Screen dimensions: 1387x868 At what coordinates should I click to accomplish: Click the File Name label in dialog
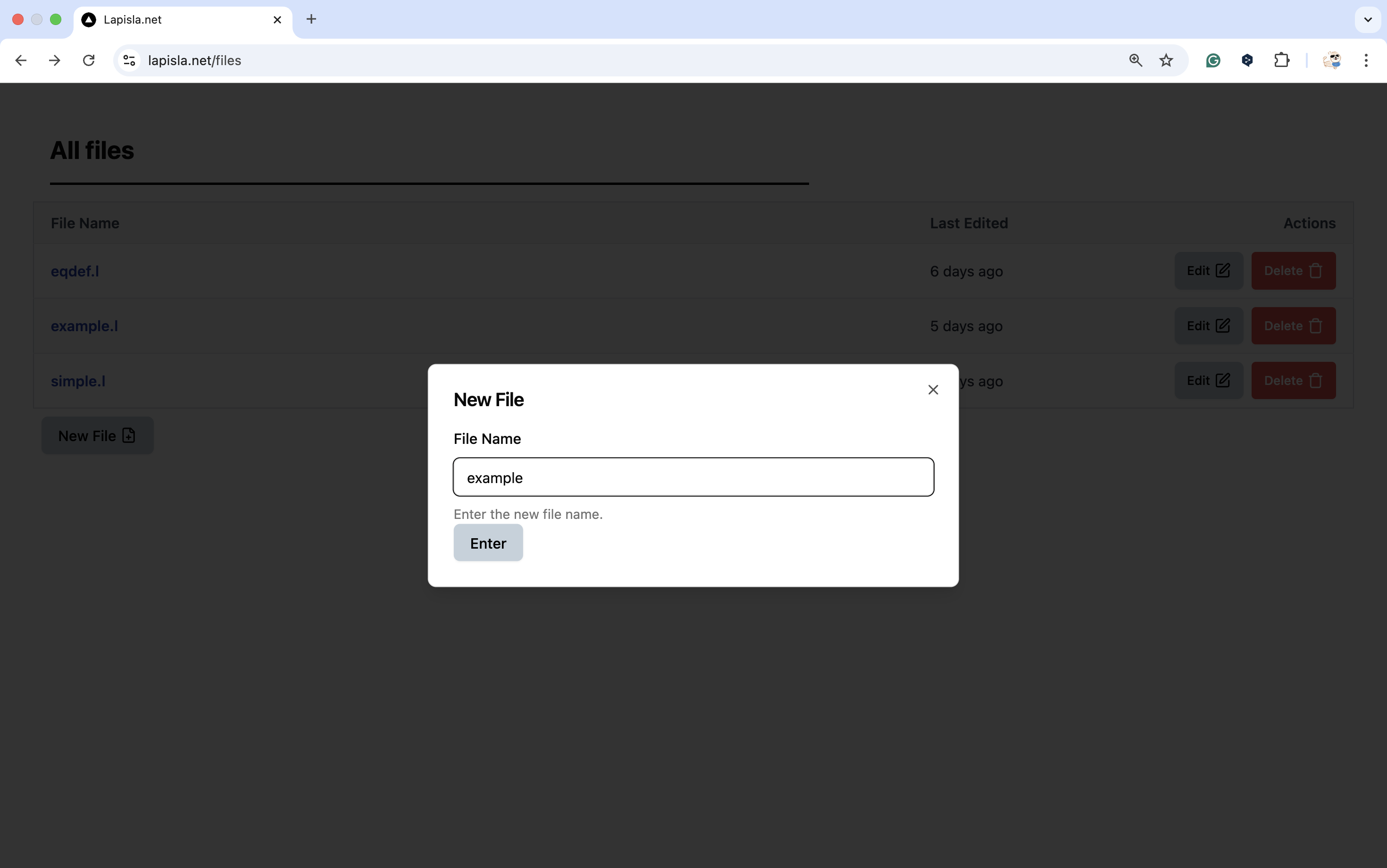pos(487,439)
